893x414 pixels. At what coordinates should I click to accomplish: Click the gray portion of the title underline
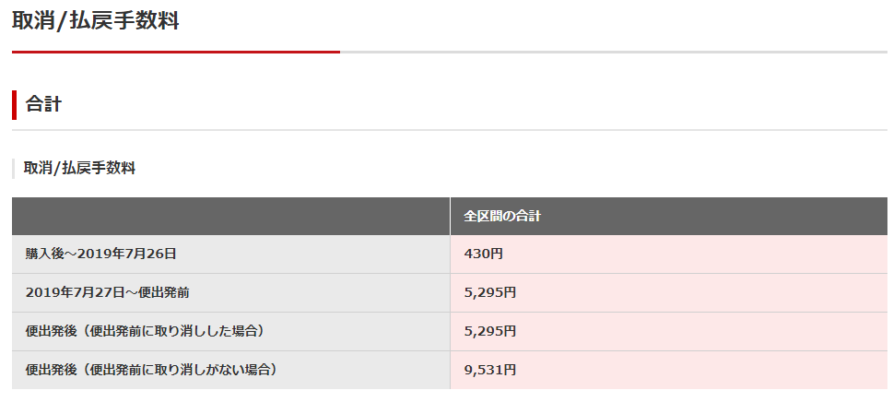[x=614, y=52]
